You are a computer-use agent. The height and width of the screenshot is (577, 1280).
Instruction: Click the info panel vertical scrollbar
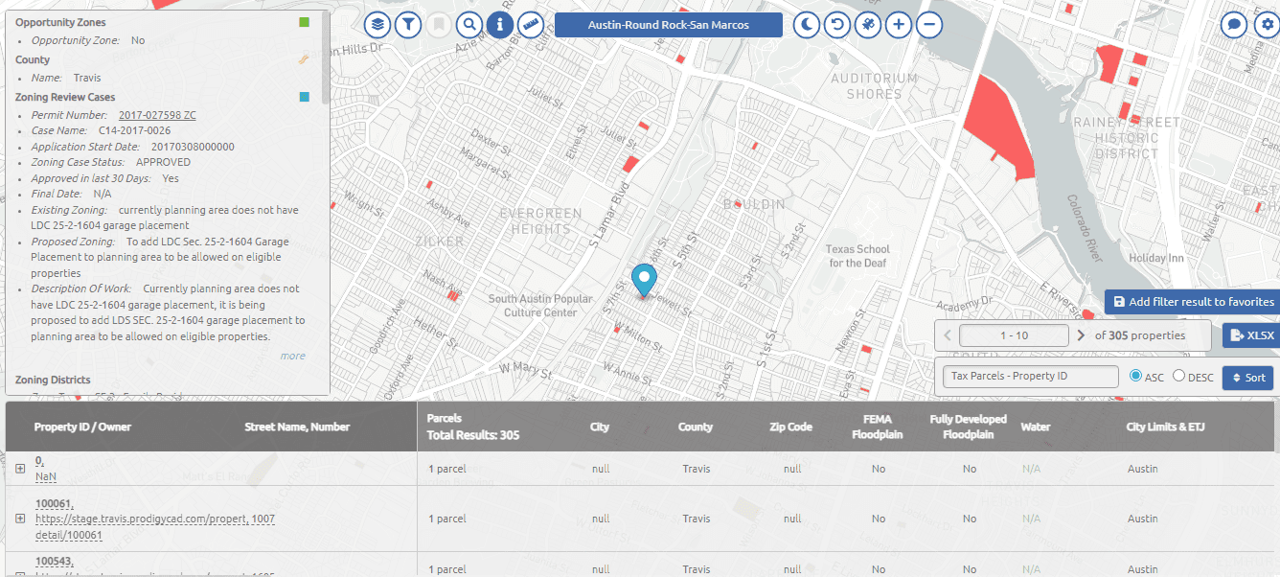(326, 58)
